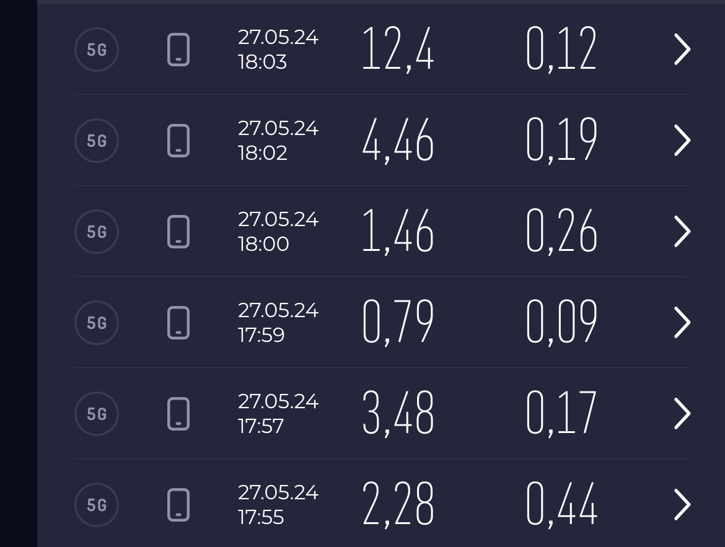Select the 0,09 upload speed value
This screenshot has width=725, height=547.
(561, 323)
